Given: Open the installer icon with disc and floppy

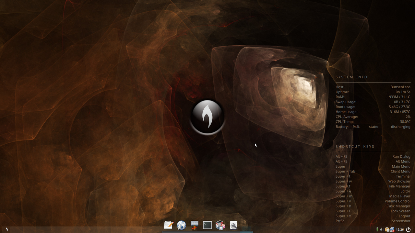Looking at the screenshot, I should tap(220, 225).
